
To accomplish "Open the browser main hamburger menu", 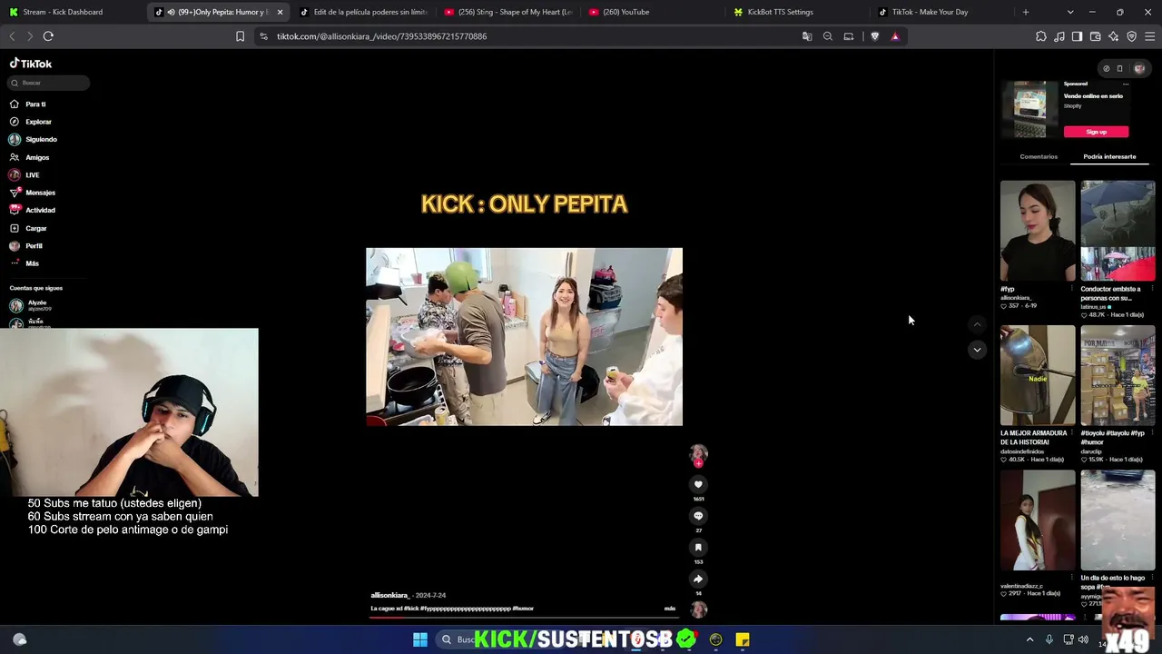I will (1150, 36).
